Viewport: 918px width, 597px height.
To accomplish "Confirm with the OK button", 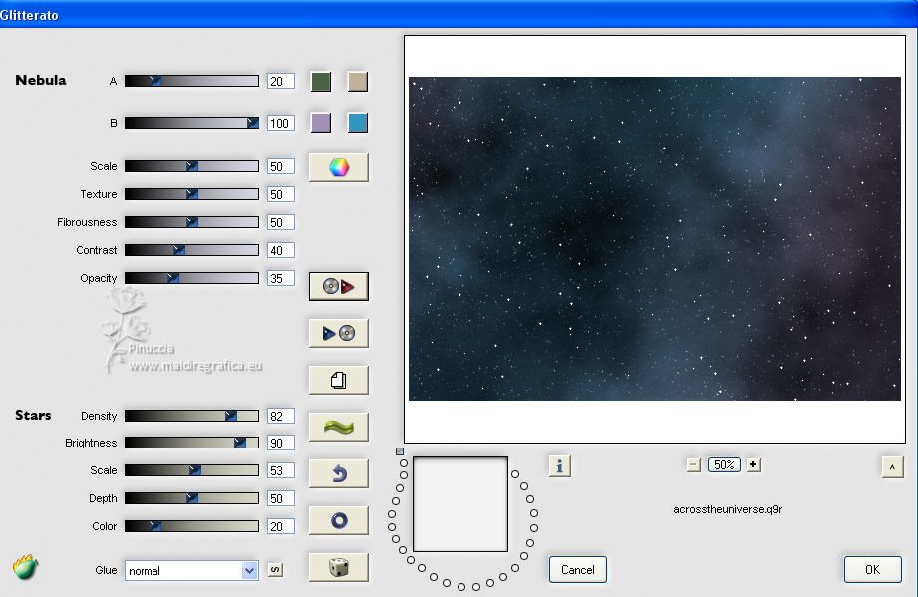I will (872, 569).
